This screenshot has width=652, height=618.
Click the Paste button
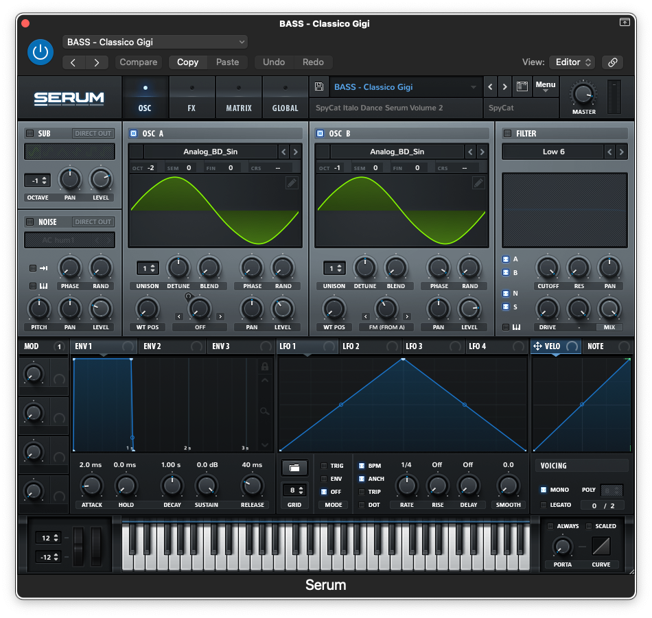pos(227,62)
